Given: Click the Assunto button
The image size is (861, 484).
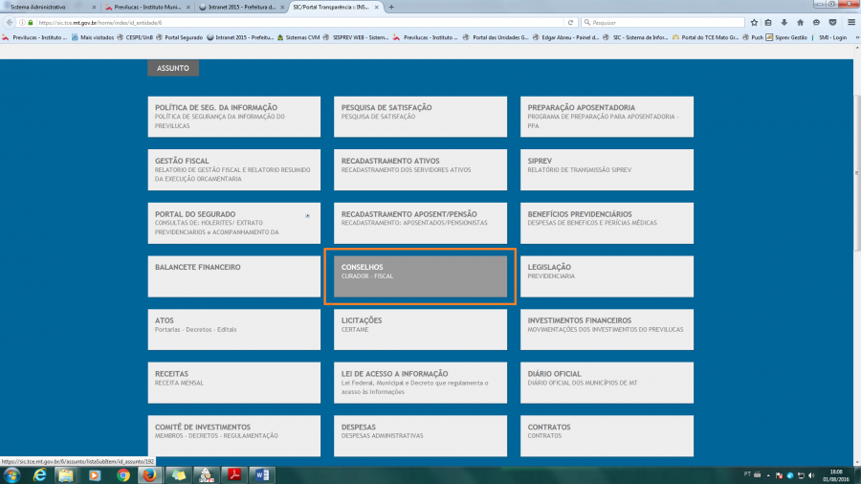Looking at the screenshot, I should pos(173,68).
